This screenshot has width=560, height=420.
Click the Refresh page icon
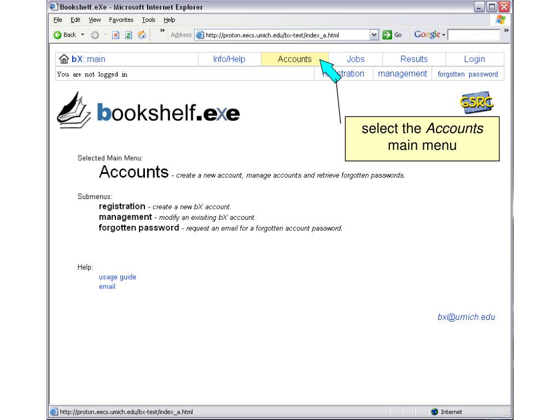(x=129, y=35)
